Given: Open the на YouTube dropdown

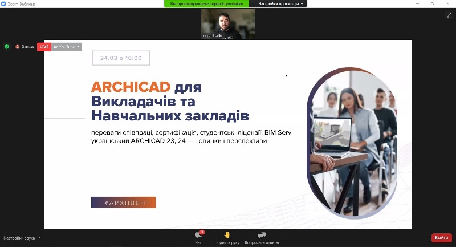Looking at the screenshot, I should (67, 47).
